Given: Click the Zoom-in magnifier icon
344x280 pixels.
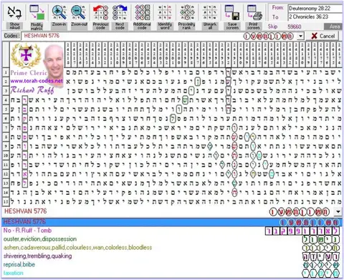Looking at the screenshot, I should 59,12.
